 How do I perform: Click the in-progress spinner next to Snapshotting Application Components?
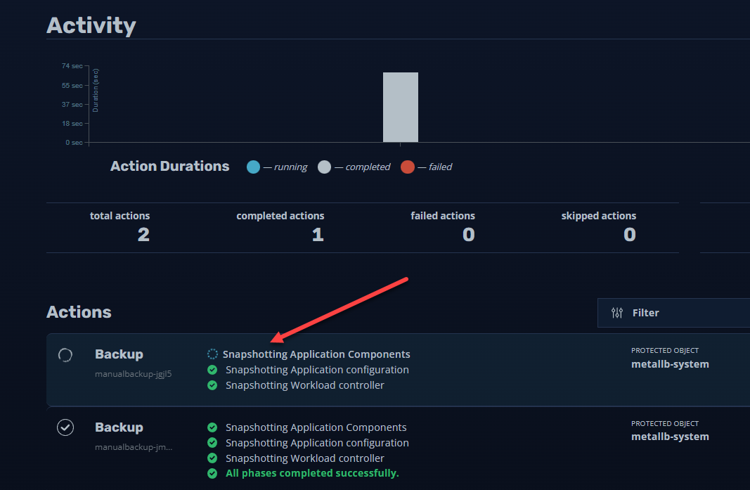(x=212, y=354)
